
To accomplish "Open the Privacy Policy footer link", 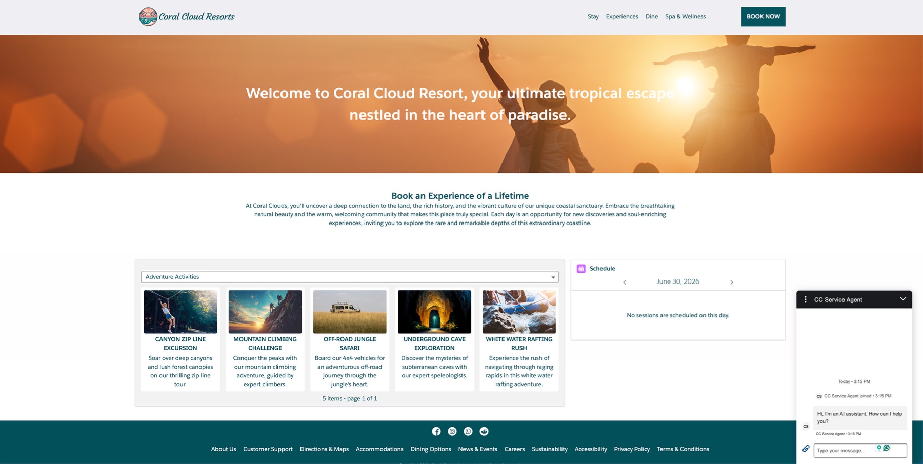I will pos(632,449).
